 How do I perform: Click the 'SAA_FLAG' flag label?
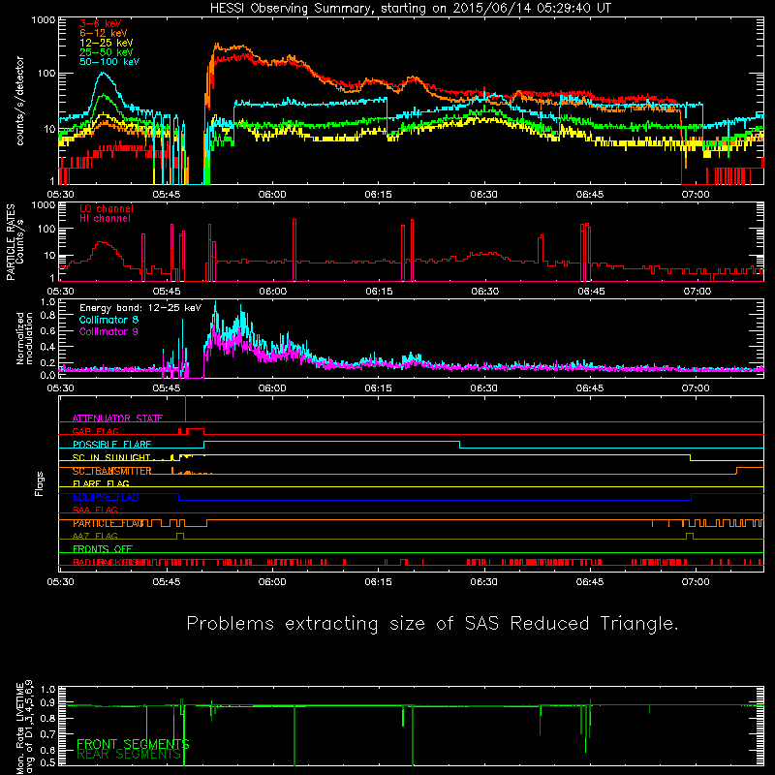pyautogui.click(x=95, y=511)
